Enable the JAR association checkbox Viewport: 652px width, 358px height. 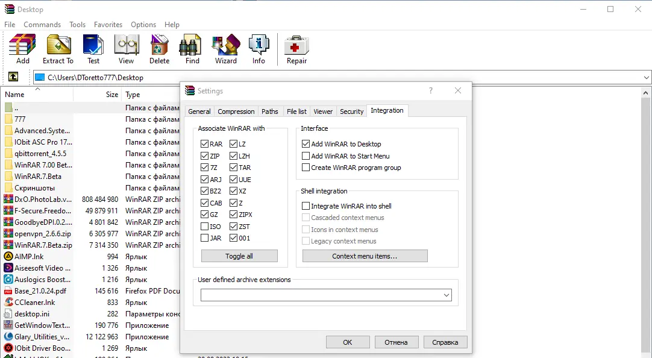(x=204, y=238)
